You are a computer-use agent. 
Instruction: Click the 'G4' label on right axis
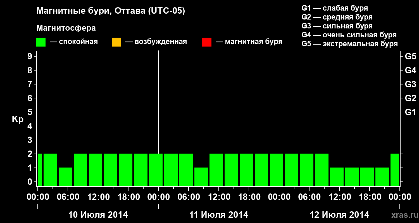(x=410, y=70)
